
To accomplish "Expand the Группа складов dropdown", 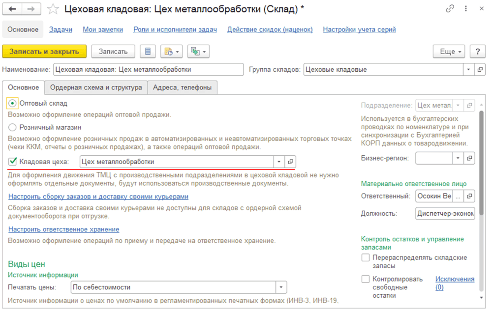I will click(x=468, y=70).
